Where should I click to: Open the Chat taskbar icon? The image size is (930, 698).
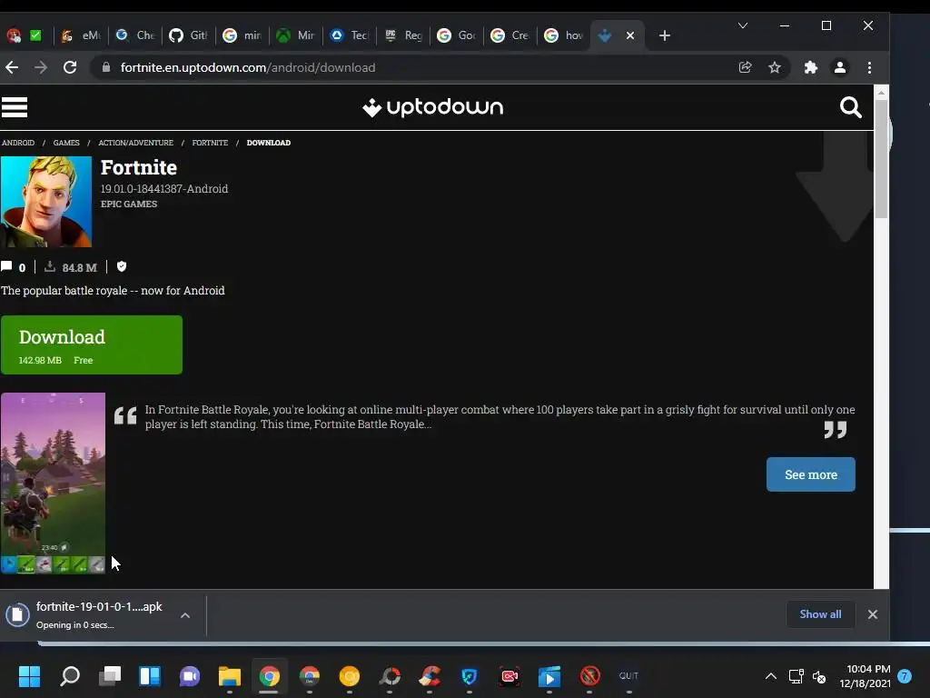pyautogui.click(x=190, y=676)
